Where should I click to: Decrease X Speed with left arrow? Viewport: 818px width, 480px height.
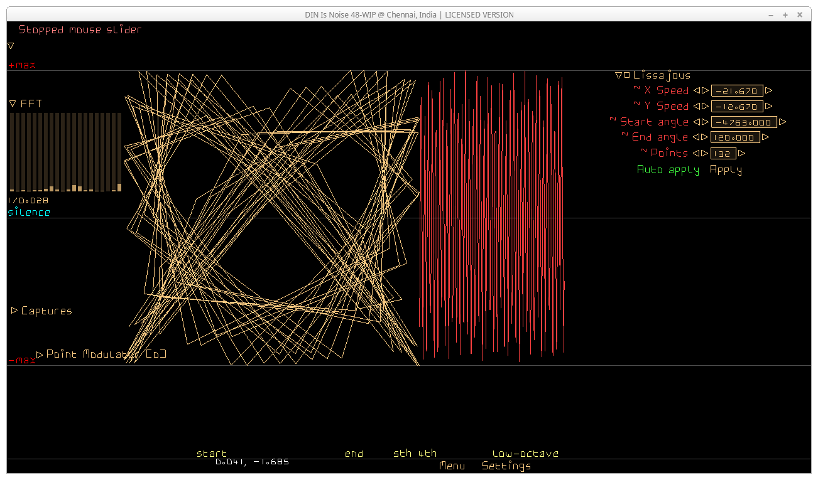pos(696,90)
